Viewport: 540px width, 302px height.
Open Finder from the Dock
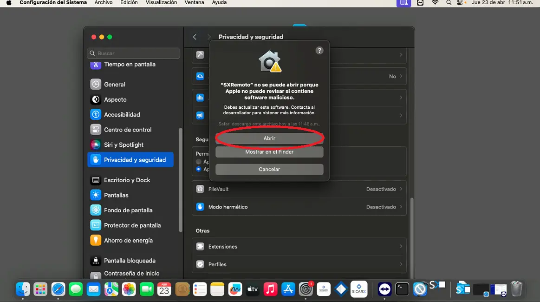pyautogui.click(x=23, y=289)
